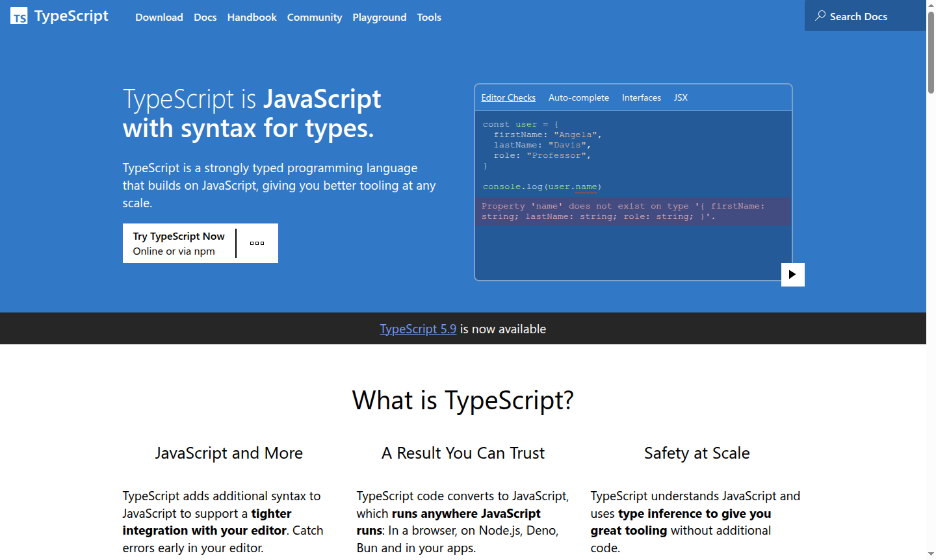Open extra install options via ellipsis button
The image size is (936, 560).
point(257,243)
